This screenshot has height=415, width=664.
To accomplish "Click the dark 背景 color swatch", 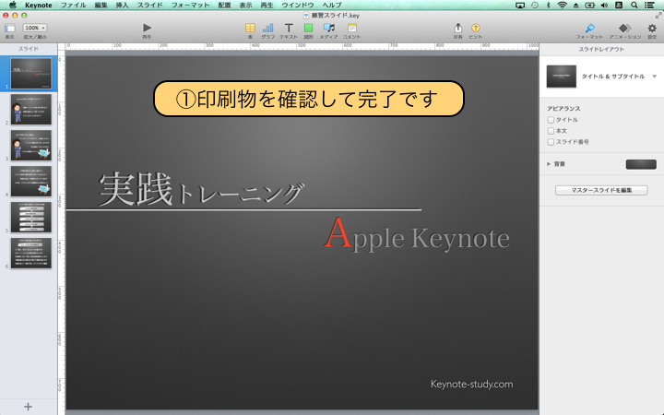I will point(640,164).
